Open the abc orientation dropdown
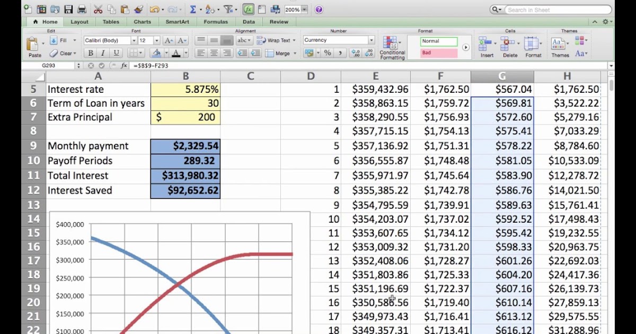The height and width of the screenshot is (334, 636). point(244,40)
